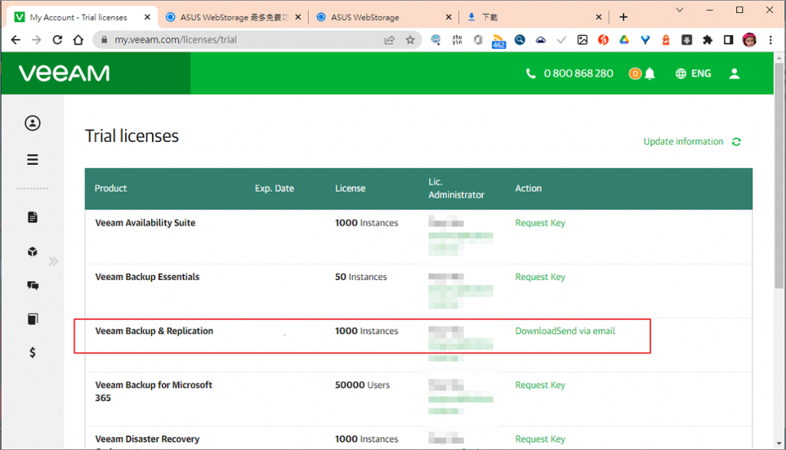
Task: Click the License column header
Action: pos(350,189)
